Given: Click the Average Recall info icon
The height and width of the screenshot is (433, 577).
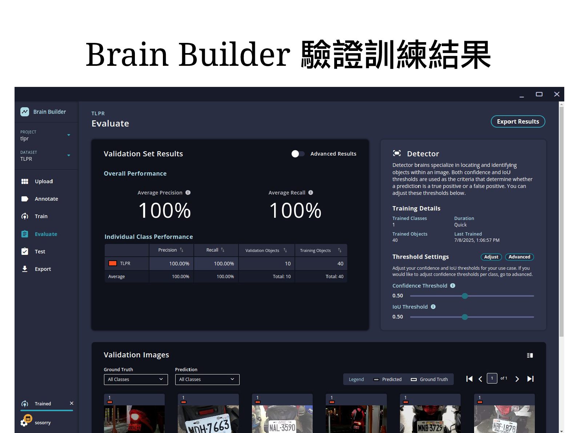Looking at the screenshot, I should (311, 193).
